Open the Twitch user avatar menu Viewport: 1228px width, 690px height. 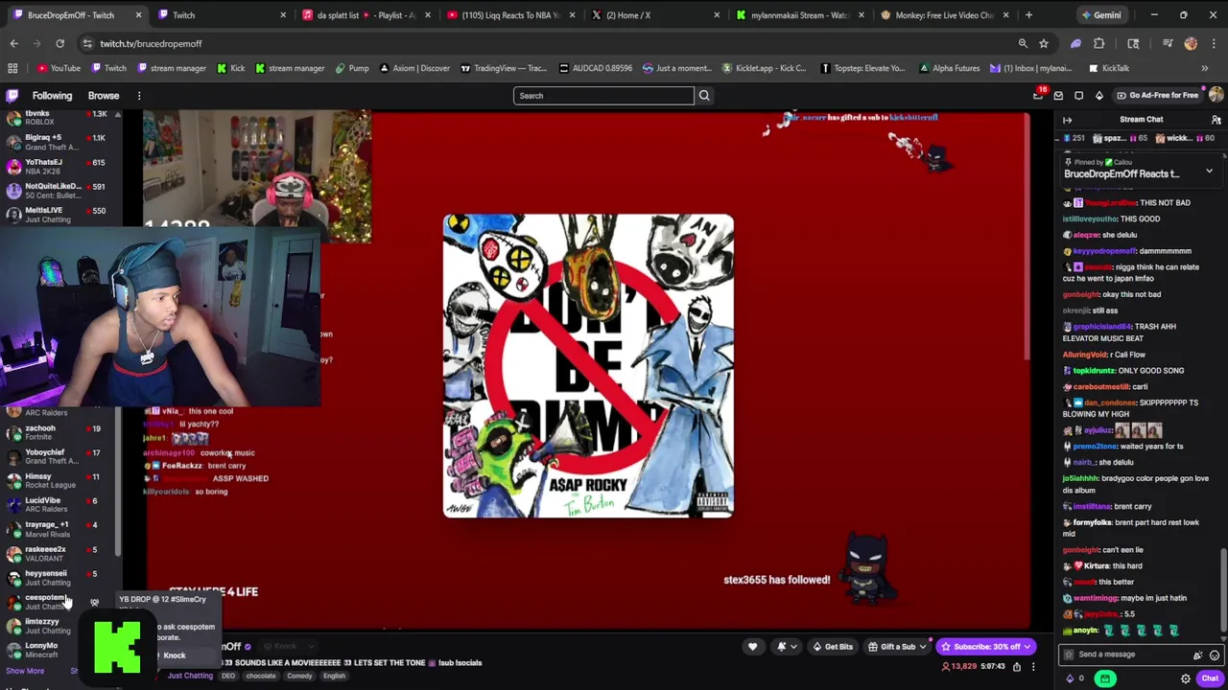(1216, 95)
